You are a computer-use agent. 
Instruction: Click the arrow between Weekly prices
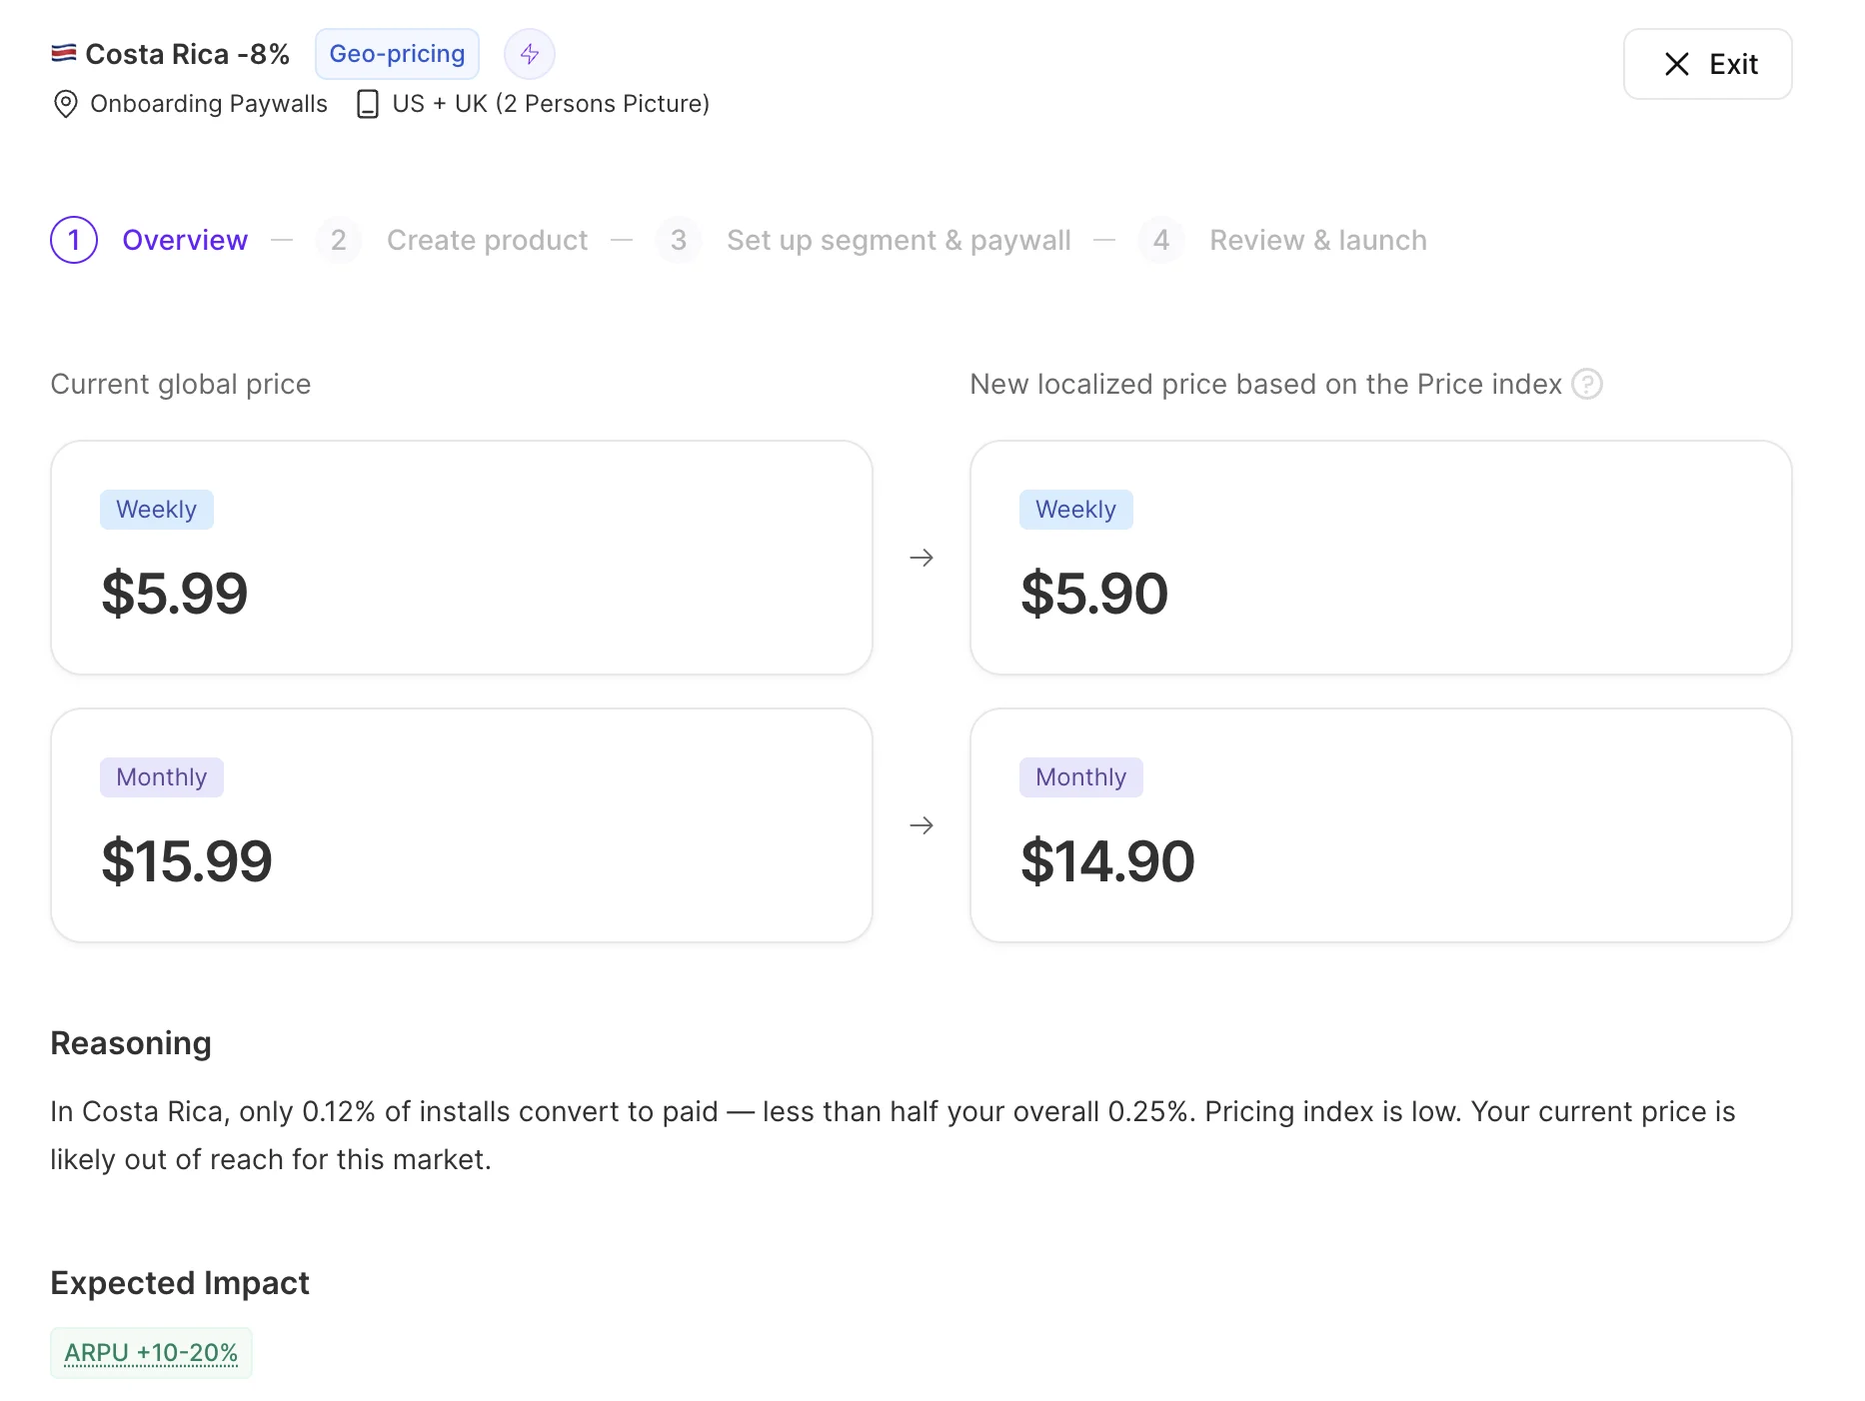(922, 558)
